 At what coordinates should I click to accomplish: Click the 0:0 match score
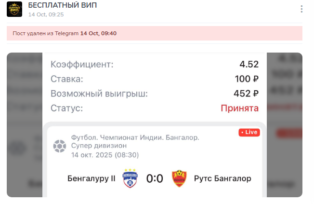[155, 179]
